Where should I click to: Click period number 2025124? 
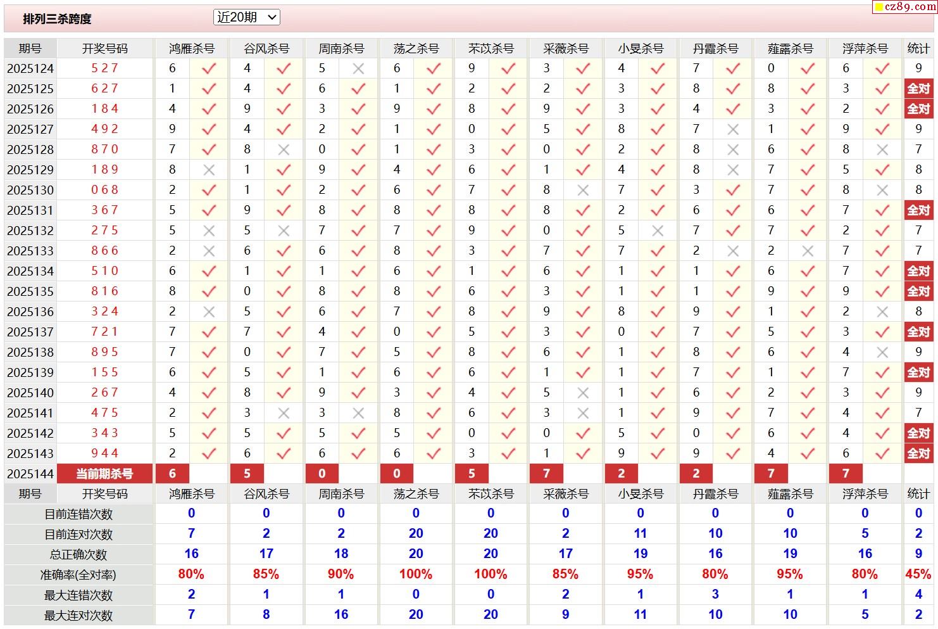coord(30,68)
